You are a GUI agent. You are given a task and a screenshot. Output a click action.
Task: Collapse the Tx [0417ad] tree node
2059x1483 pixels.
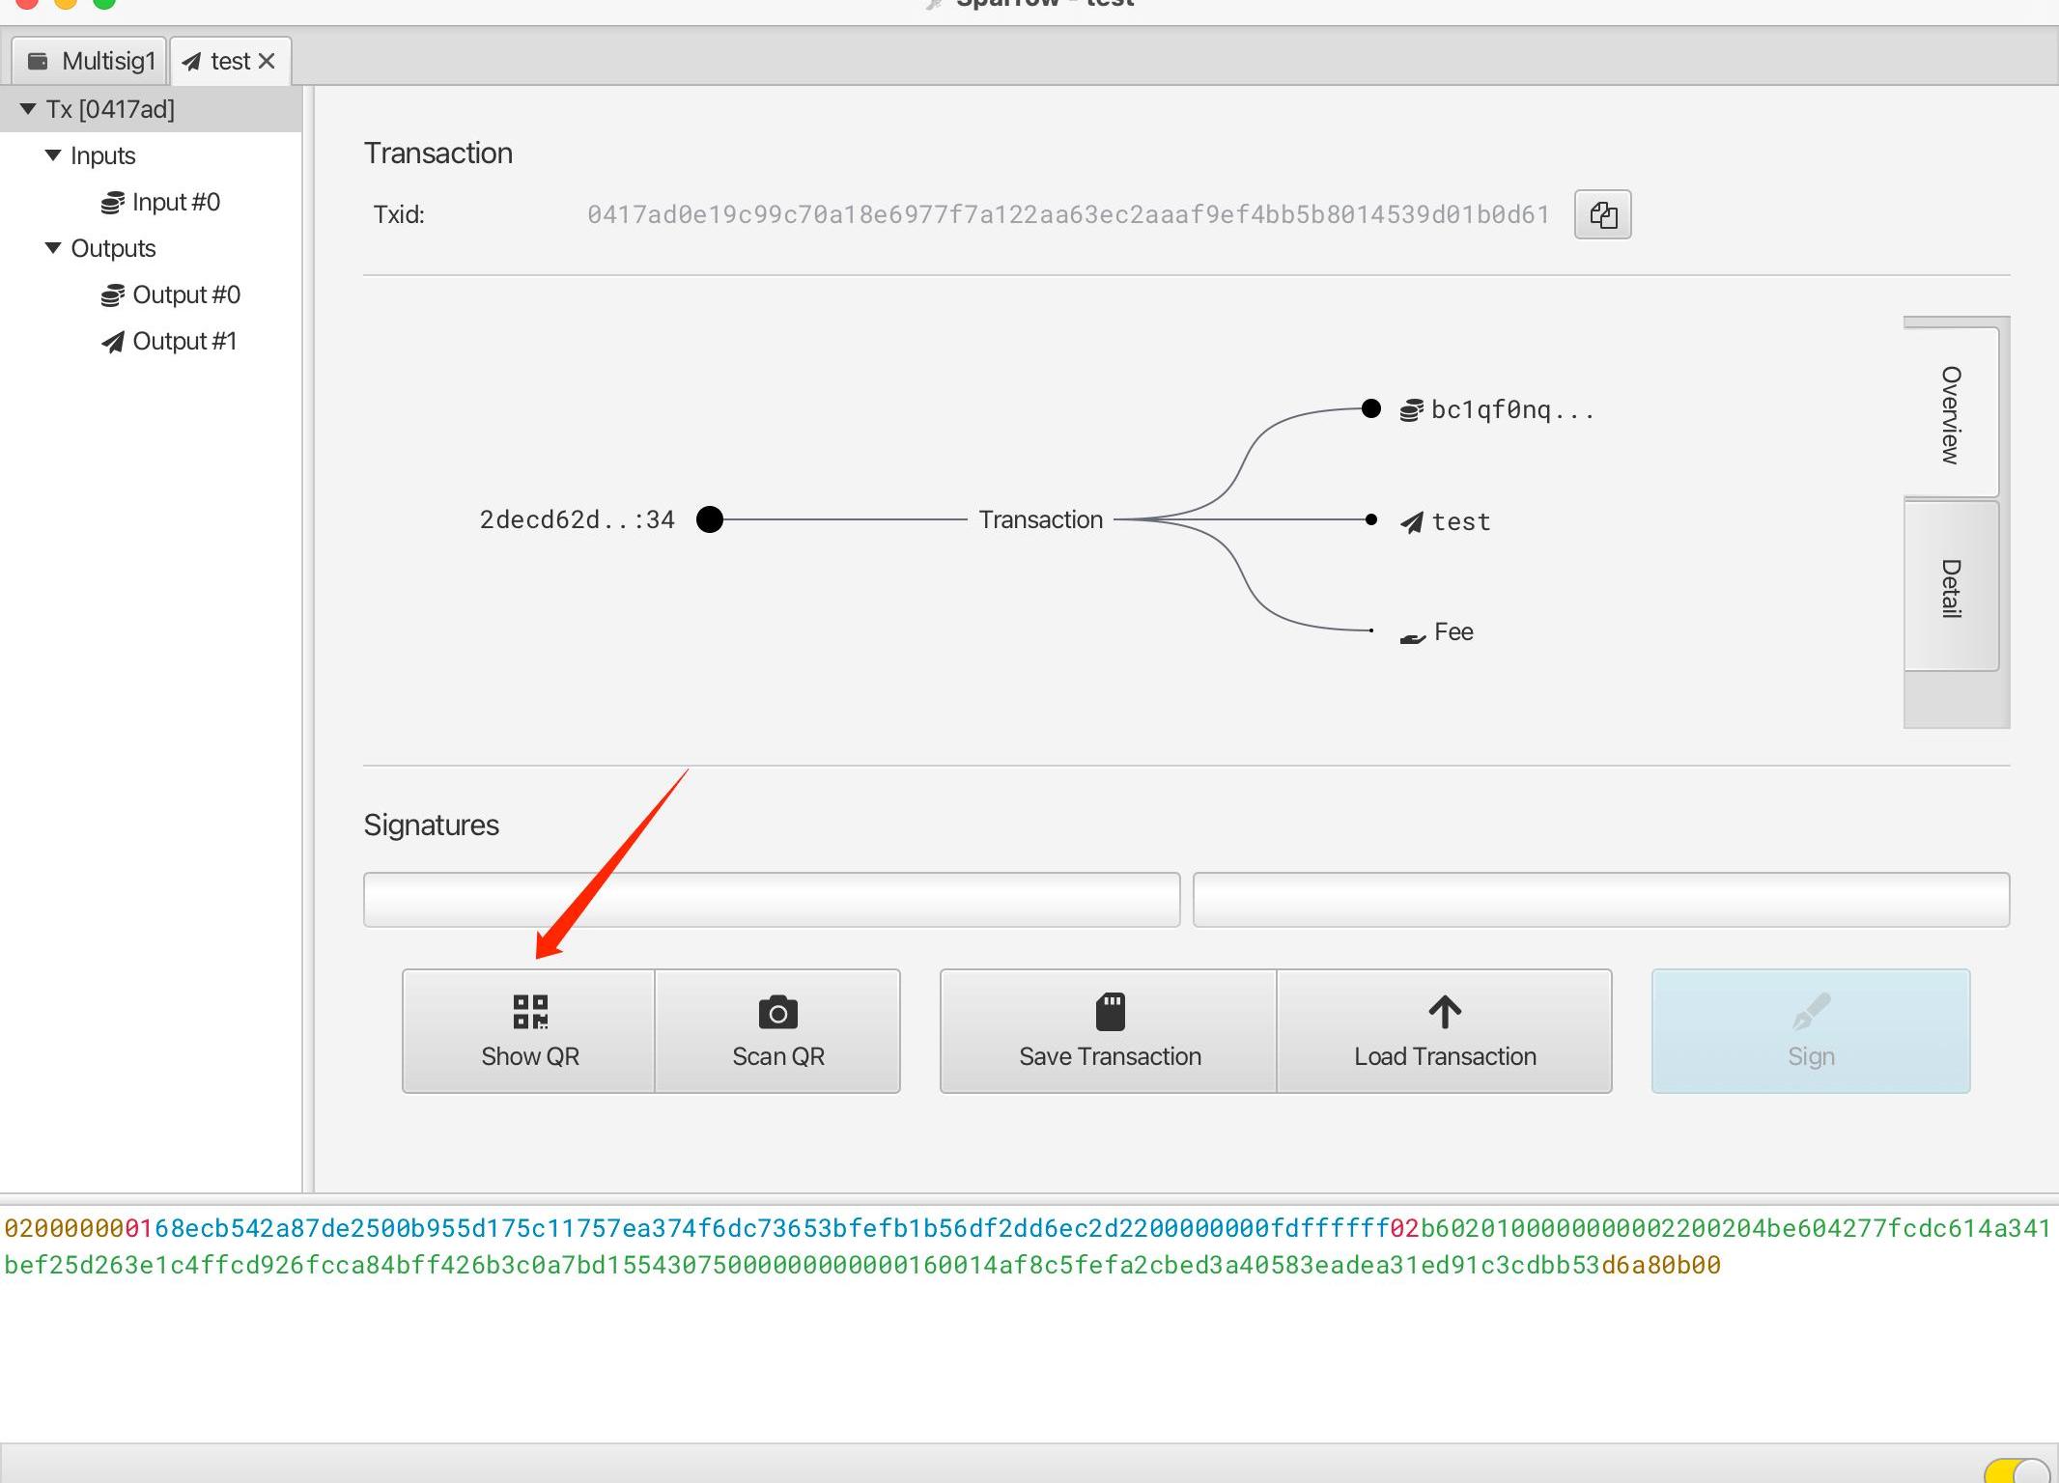coord(28,109)
